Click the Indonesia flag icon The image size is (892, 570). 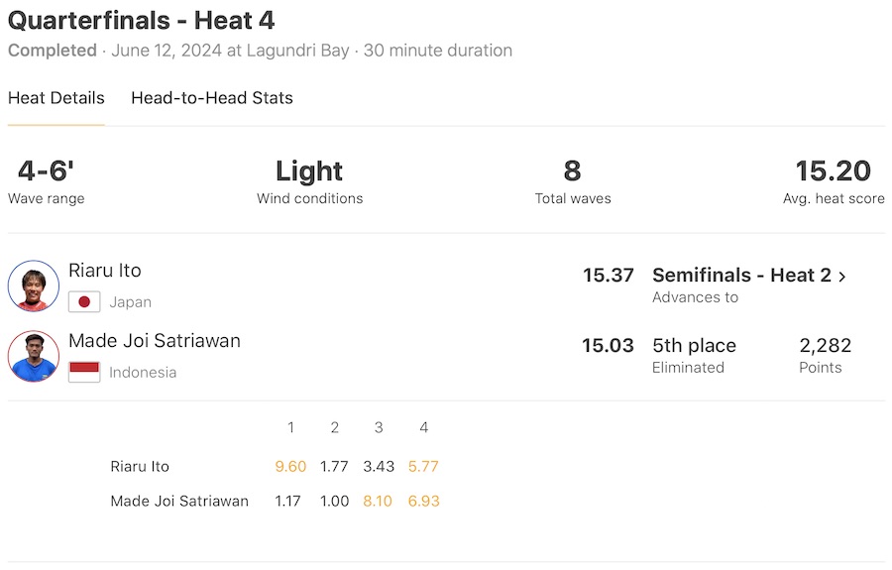pyautogui.click(x=84, y=373)
